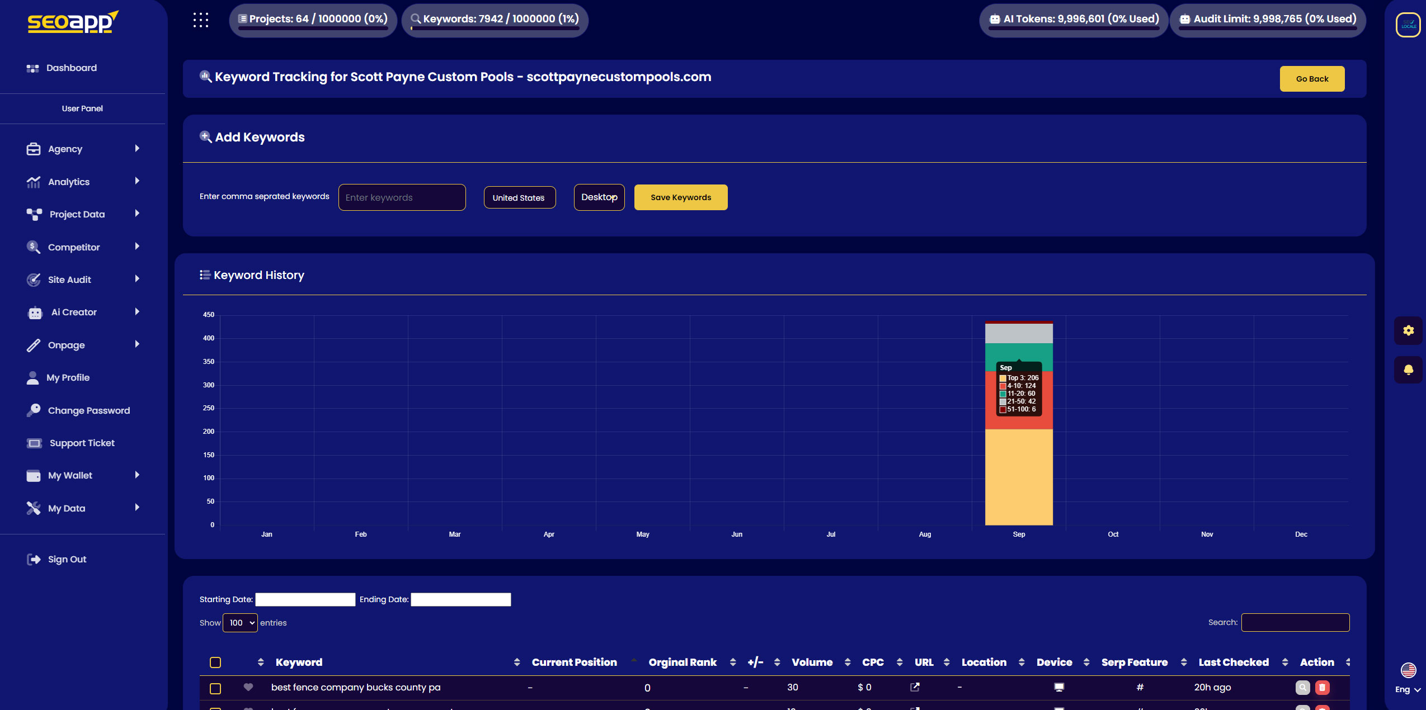Click the Dashboard icon in sidebar

coord(32,68)
